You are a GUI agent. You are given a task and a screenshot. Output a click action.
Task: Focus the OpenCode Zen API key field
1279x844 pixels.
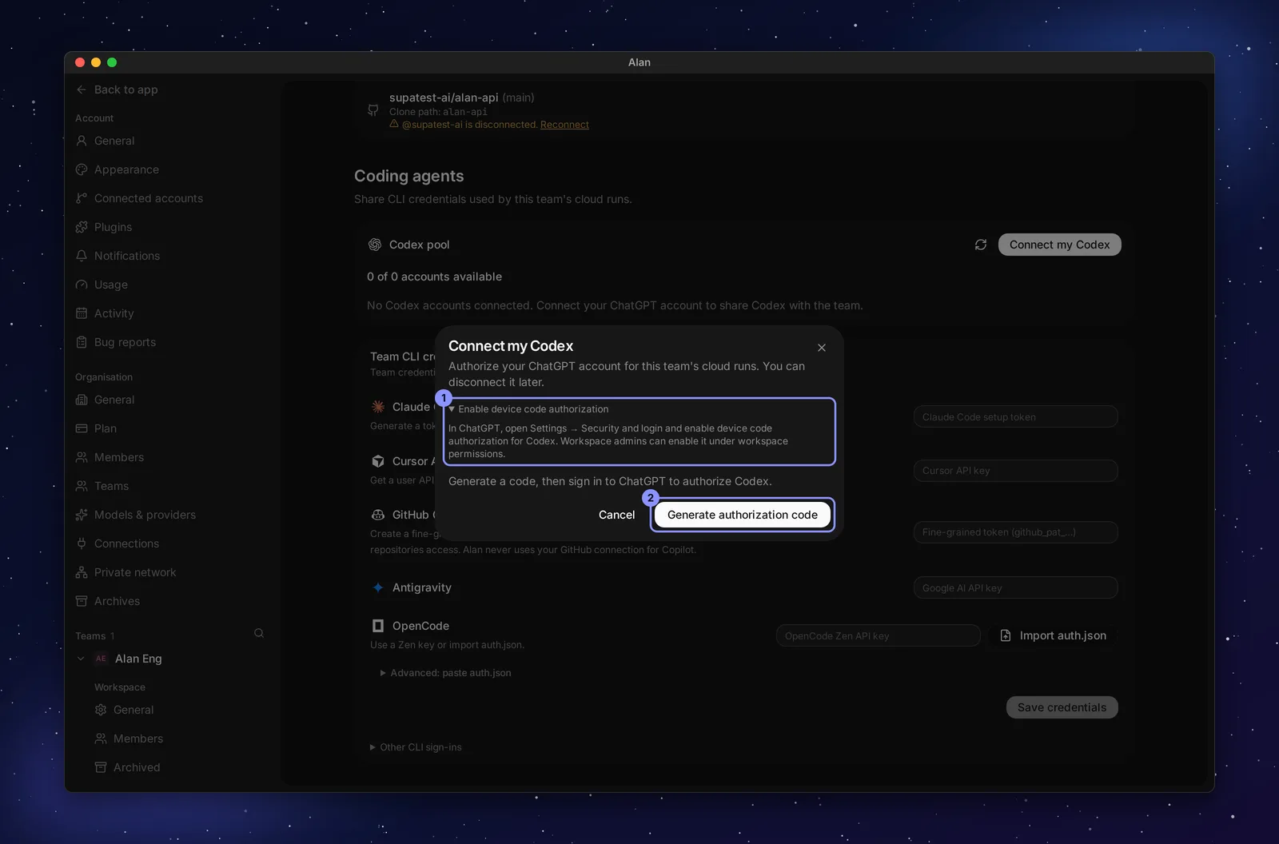click(878, 635)
